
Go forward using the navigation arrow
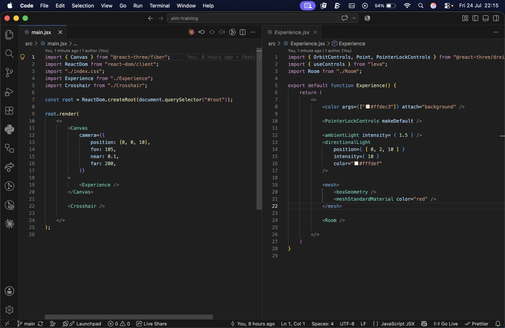point(161,18)
